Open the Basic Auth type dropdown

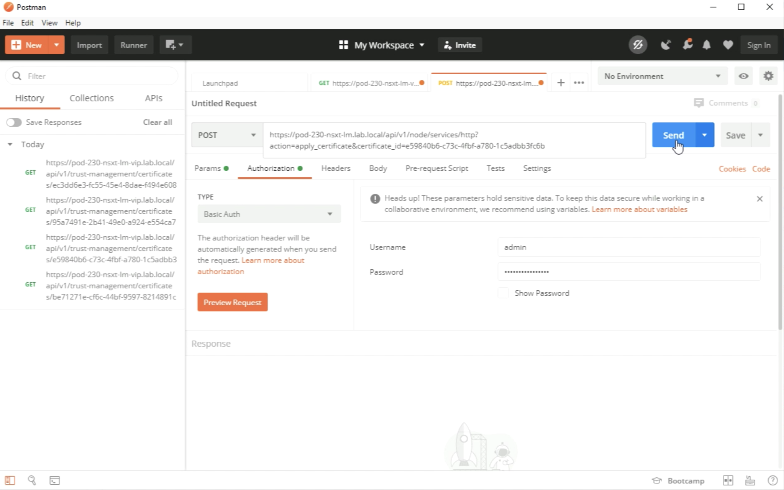click(269, 214)
